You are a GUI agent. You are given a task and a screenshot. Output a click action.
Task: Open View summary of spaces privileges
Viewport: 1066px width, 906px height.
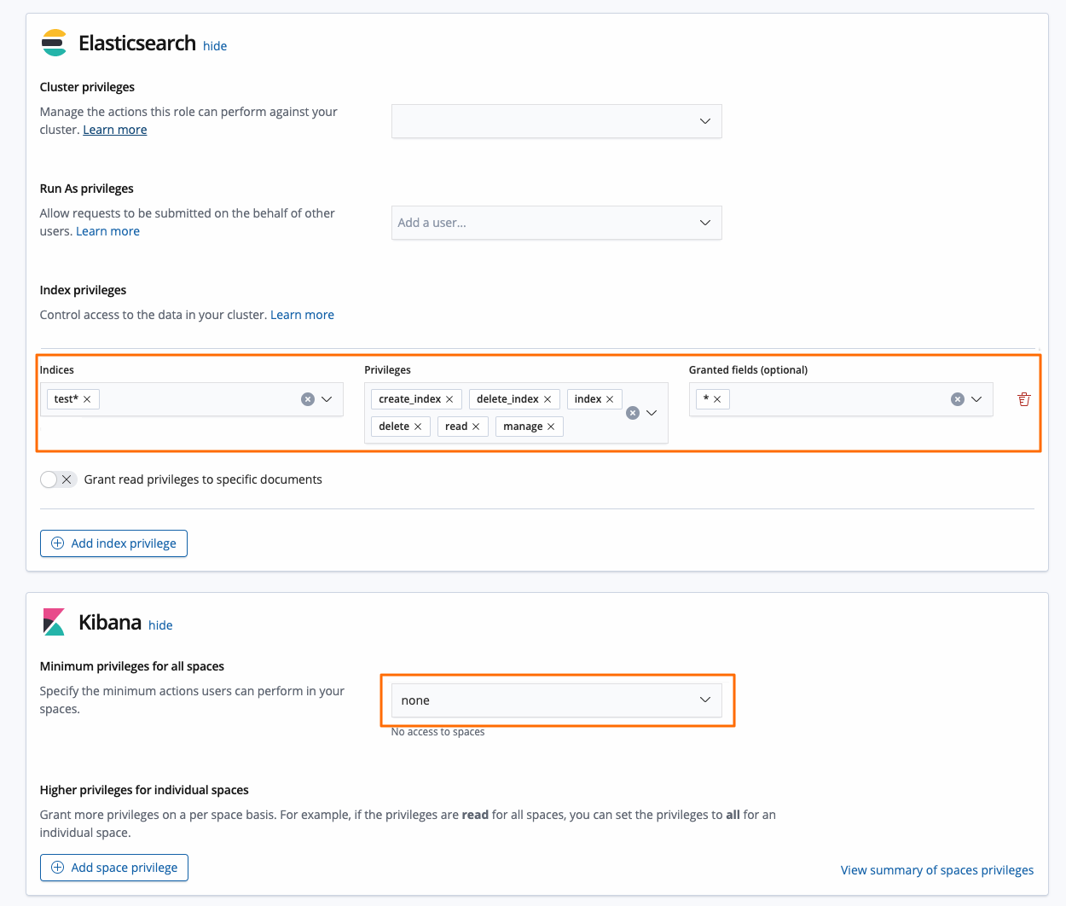point(936,870)
